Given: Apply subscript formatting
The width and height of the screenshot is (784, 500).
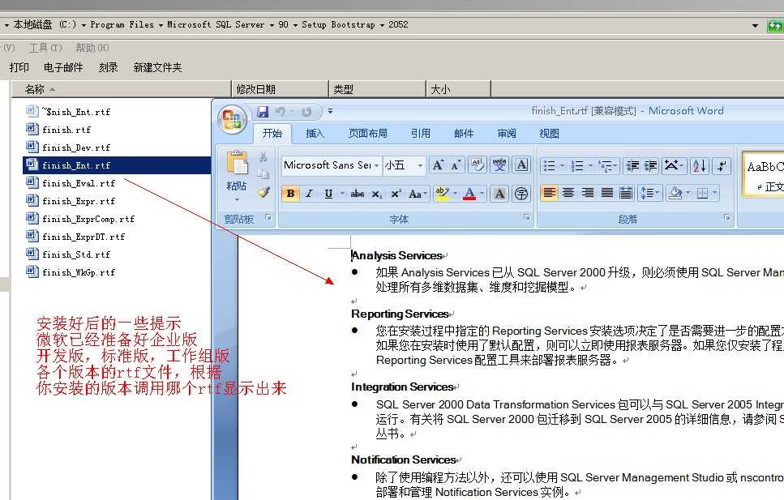Looking at the screenshot, I should 377,194.
